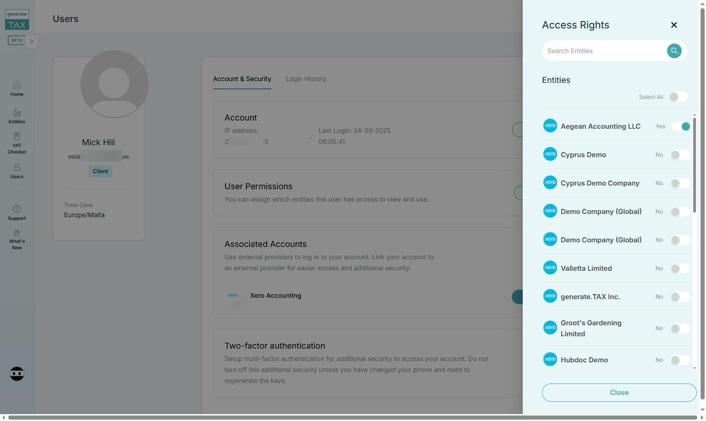
Task: Close the Access Rights panel with X
Action: pos(674,25)
